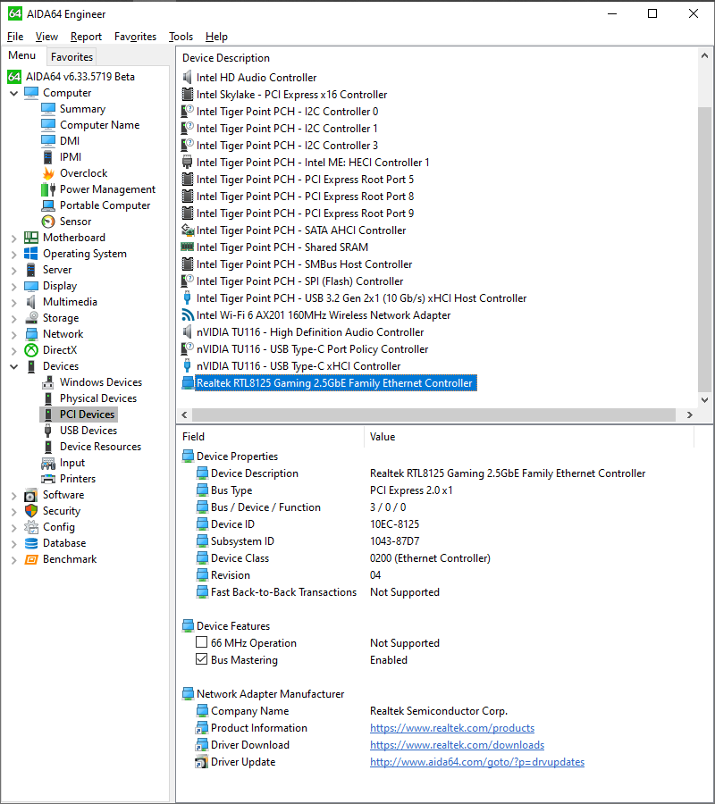The width and height of the screenshot is (715, 804).
Task: Select Intel Skylake - PCI Express x16 Controller
Action: click(x=292, y=95)
